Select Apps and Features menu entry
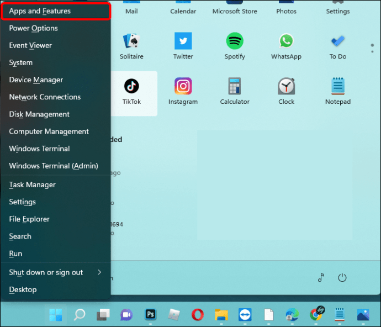381x327 pixels. tap(56, 11)
